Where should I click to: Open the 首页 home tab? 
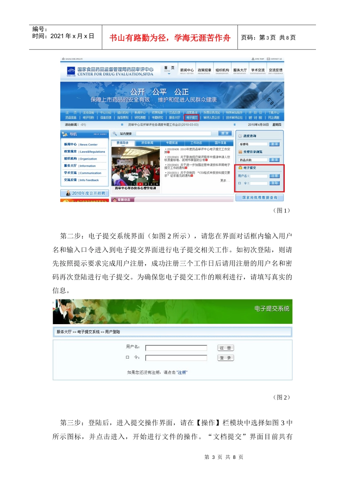pyautogui.click(x=169, y=69)
